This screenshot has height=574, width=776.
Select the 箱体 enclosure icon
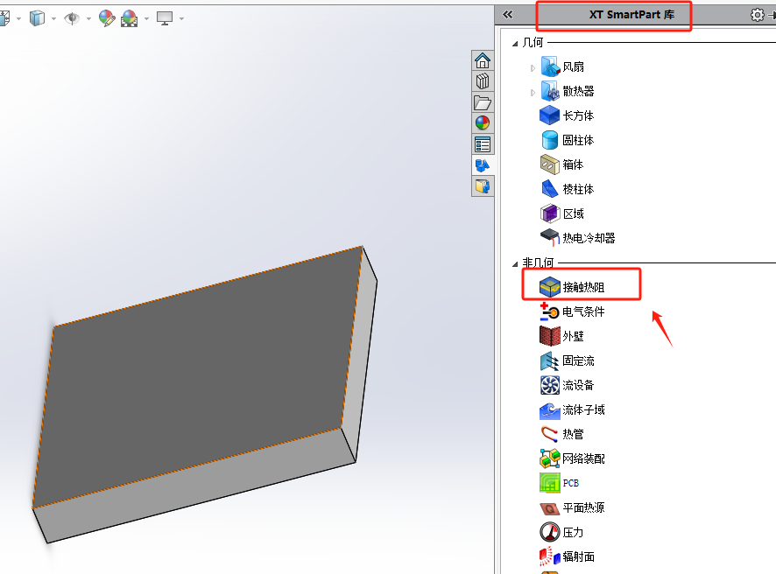550,164
